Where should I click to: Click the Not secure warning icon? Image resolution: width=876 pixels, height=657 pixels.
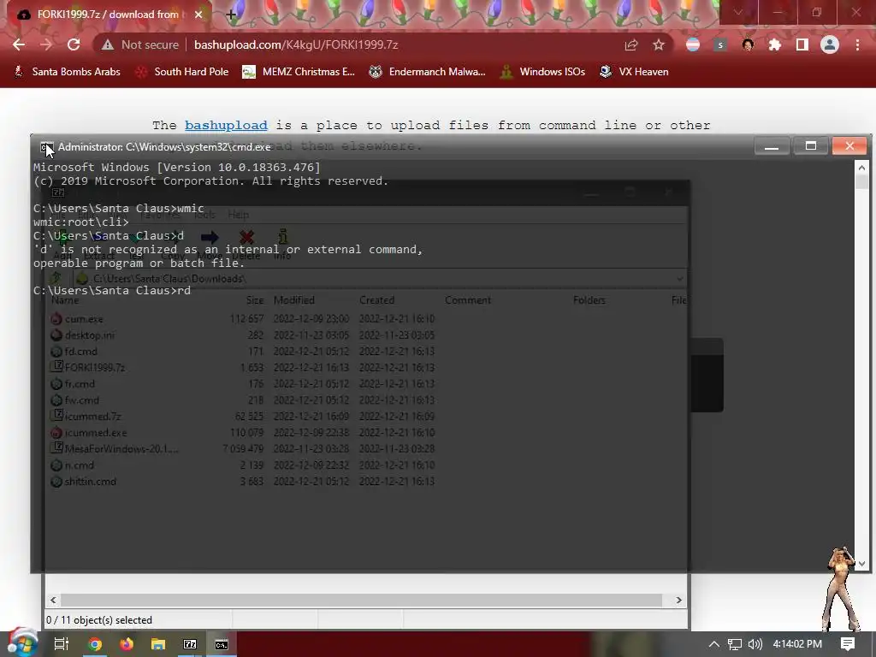point(108,44)
